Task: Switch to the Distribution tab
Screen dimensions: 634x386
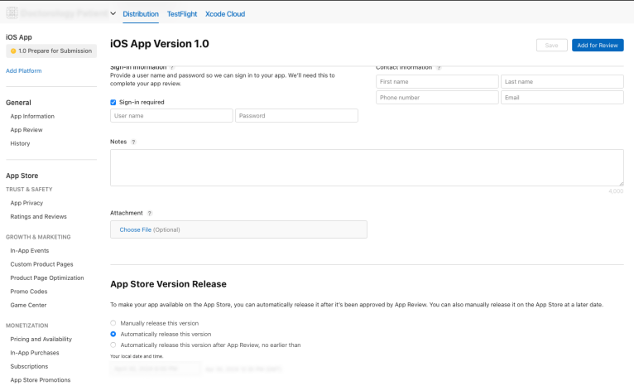Action: pos(141,14)
